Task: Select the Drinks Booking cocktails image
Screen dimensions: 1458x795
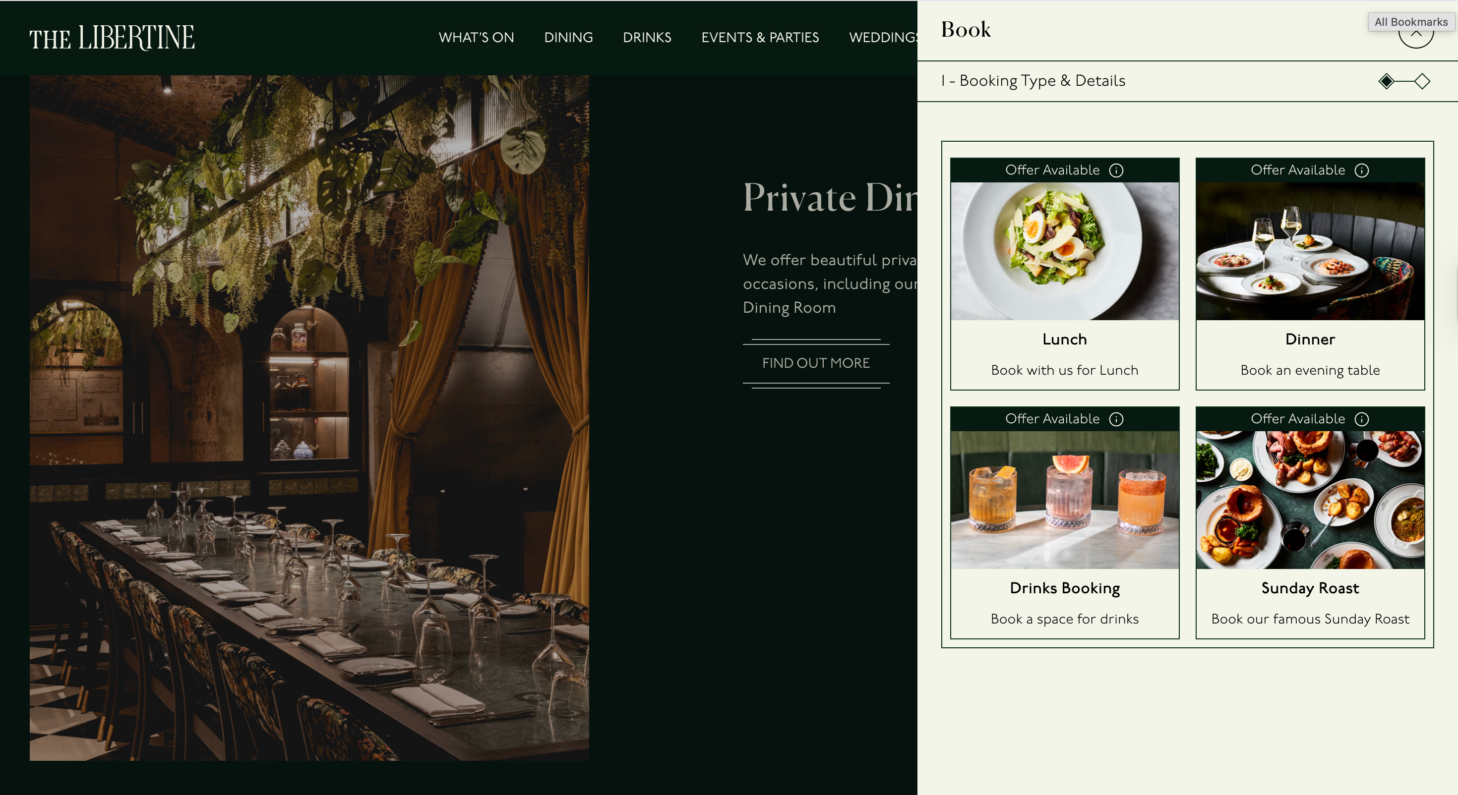Action: coord(1065,500)
